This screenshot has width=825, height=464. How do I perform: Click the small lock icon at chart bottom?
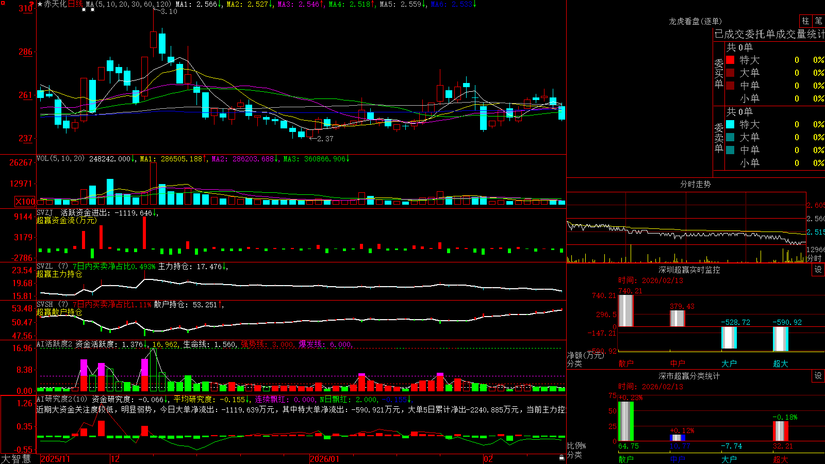click(562, 458)
